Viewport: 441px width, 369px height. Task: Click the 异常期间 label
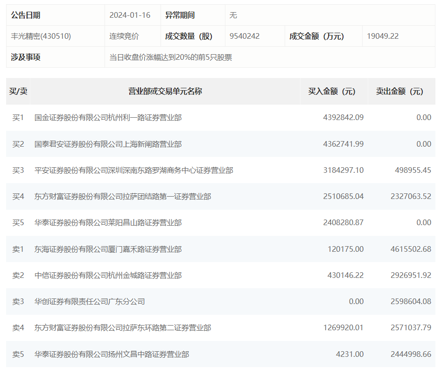pyautogui.click(x=180, y=15)
